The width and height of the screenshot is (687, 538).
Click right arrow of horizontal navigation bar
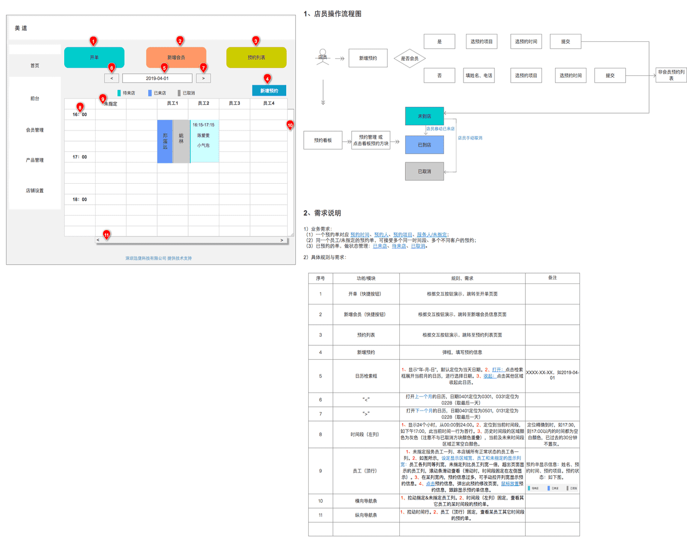(x=282, y=240)
